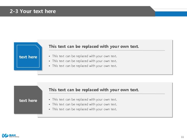Select third bullet in upper panel
The height and width of the screenshot is (140, 187).
pyautogui.click(x=83, y=66)
